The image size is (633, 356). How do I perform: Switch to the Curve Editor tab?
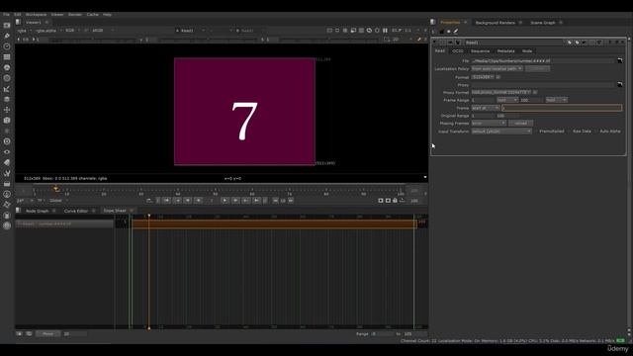pyautogui.click(x=76, y=211)
